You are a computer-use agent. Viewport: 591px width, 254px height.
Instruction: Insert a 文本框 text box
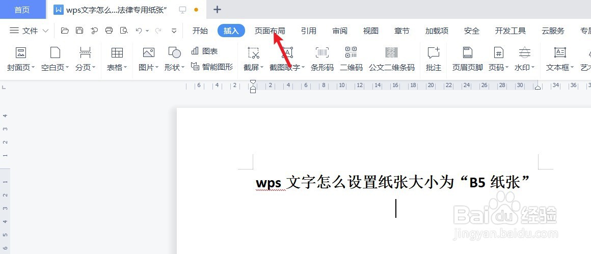560,52
